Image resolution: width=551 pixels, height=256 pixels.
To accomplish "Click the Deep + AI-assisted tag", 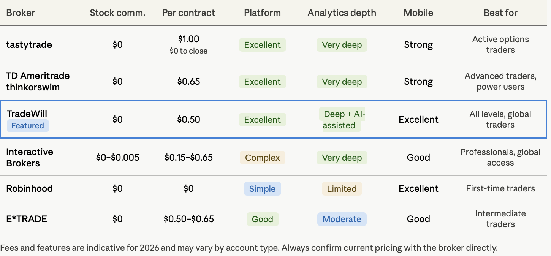I will tap(342, 120).
